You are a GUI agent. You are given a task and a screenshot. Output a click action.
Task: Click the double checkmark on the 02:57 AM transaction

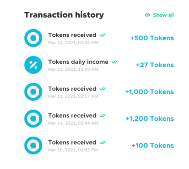click(102, 89)
